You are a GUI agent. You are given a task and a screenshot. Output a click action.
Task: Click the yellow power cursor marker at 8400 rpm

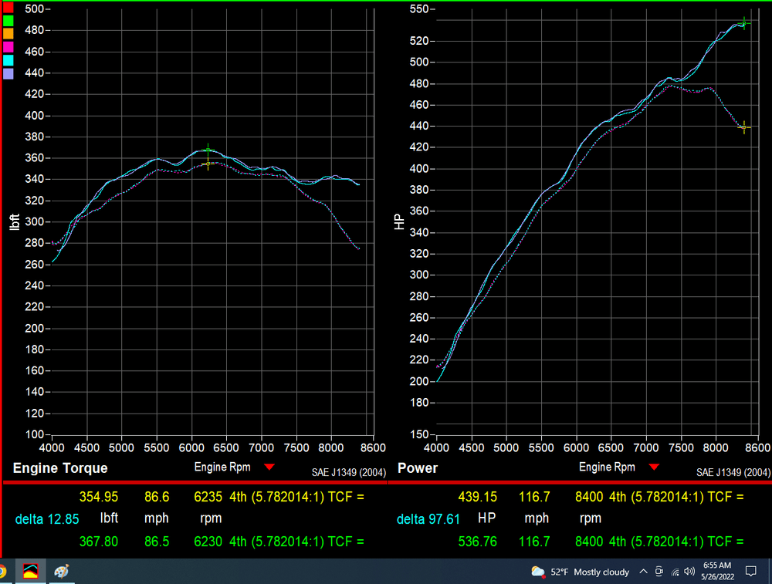click(743, 127)
